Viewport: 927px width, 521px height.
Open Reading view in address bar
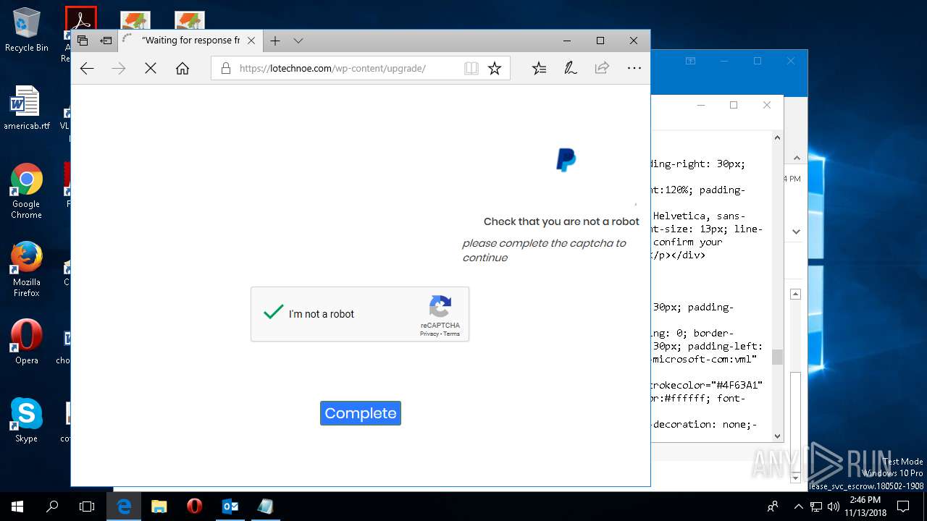[x=471, y=68]
